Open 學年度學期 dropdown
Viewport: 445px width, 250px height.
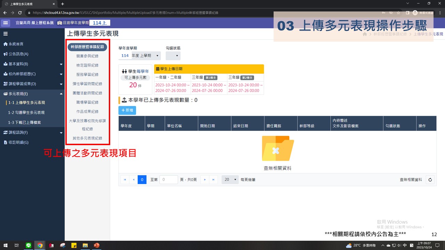pos(140,56)
